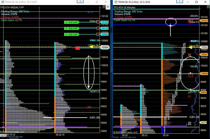
Task: Click the 05-24 date label in right chart
Action: tap(166, 135)
